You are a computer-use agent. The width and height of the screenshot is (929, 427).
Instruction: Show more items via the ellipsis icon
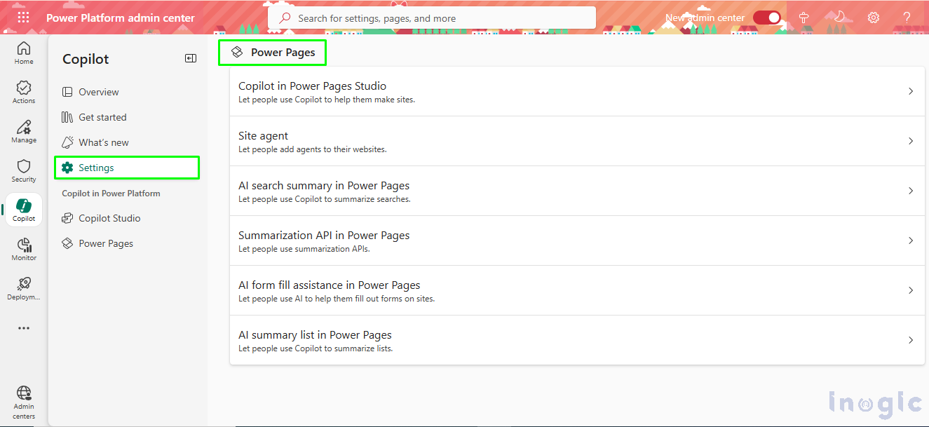click(x=24, y=327)
